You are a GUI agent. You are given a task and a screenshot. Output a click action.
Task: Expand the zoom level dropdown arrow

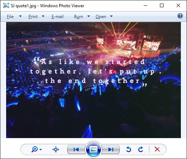click(x=41, y=150)
